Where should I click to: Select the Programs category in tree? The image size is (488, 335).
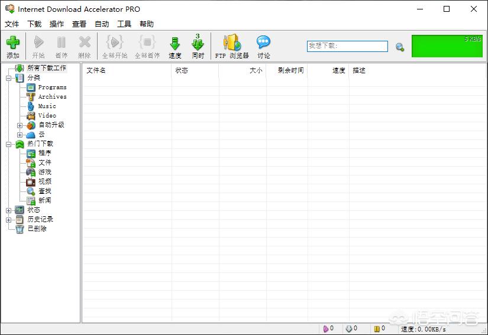[x=52, y=87]
